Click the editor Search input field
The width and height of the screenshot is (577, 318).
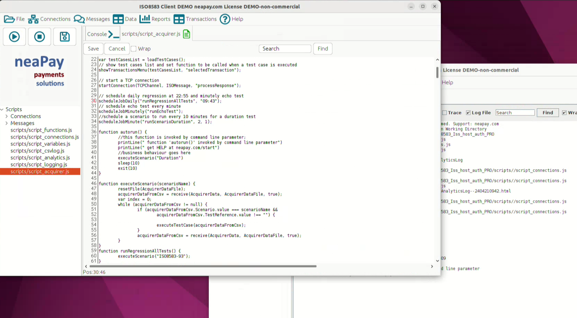coord(285,49)
